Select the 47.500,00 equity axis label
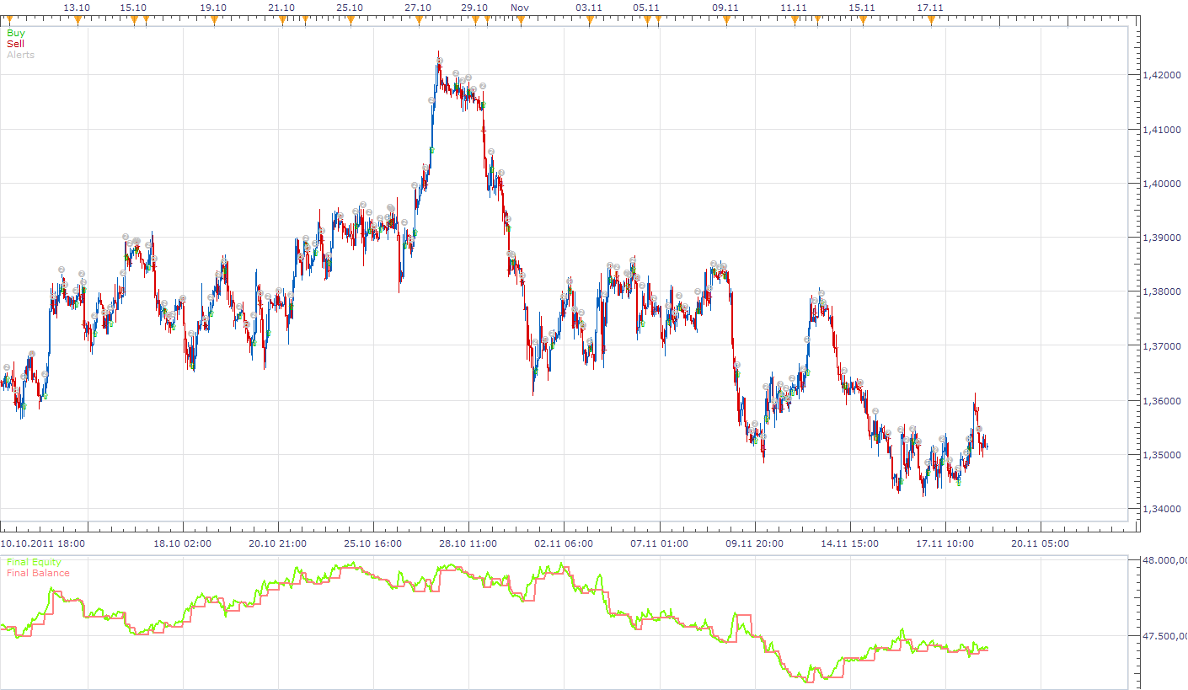The image size is (1188, 690). 1166,636
